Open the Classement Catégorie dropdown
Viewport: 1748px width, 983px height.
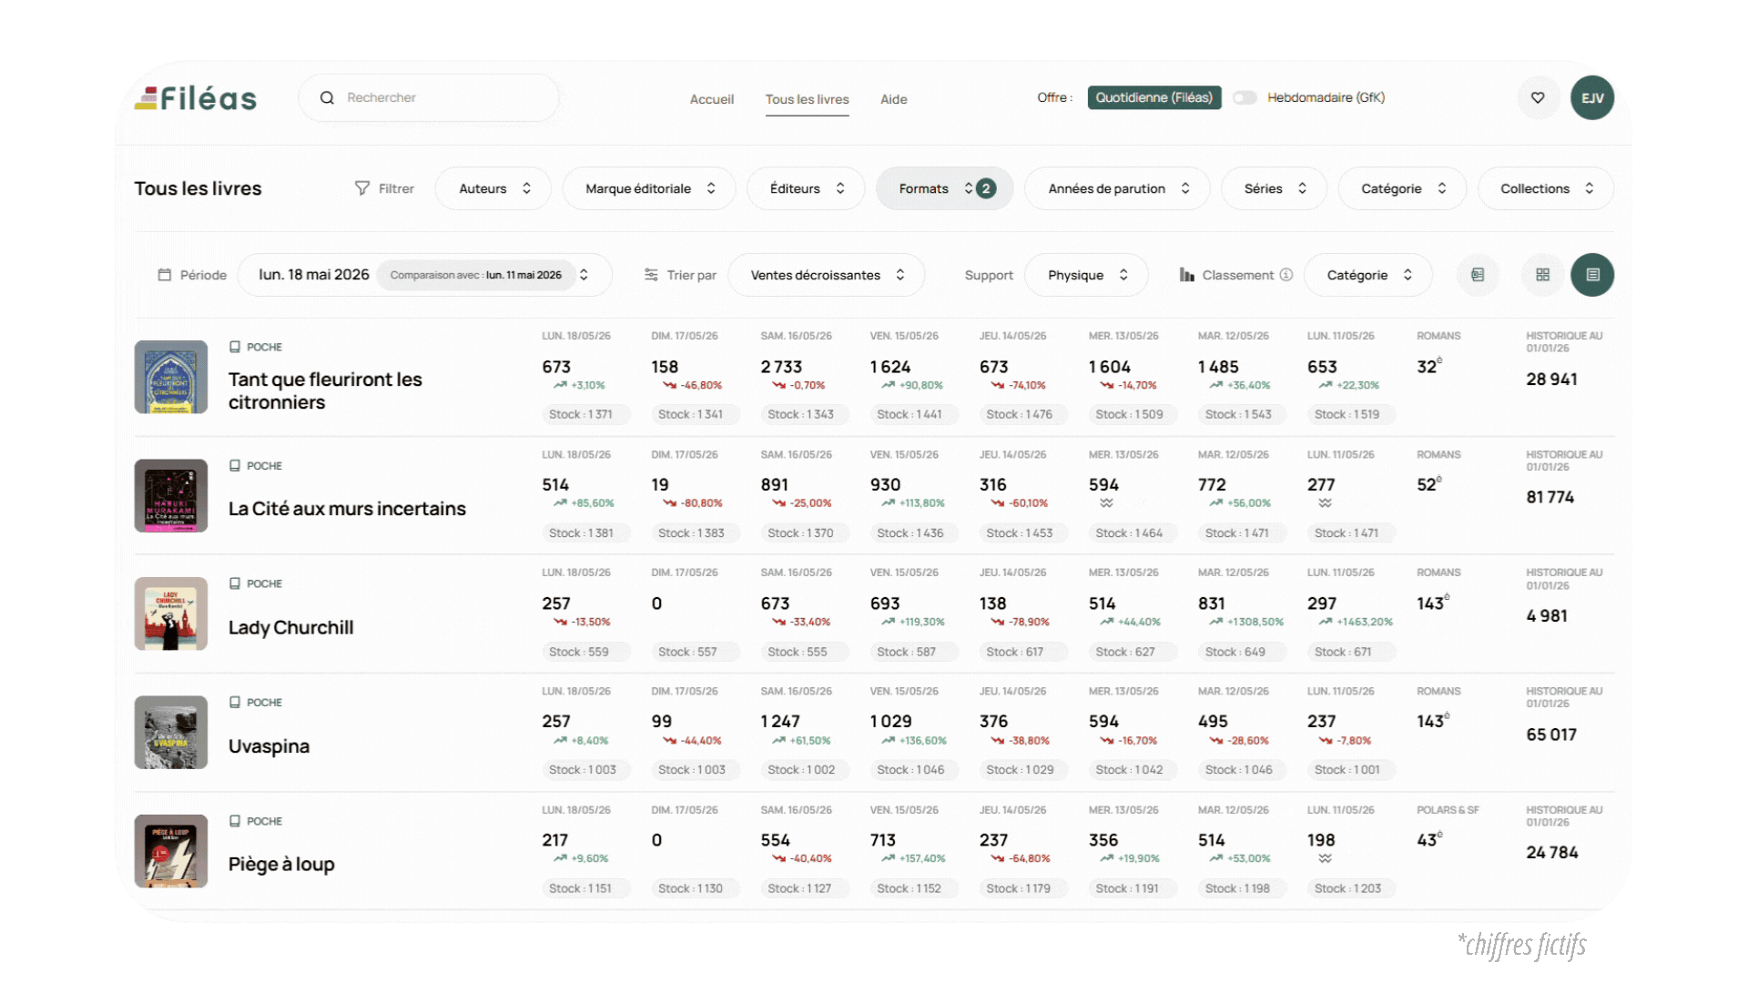point(1368,275)
